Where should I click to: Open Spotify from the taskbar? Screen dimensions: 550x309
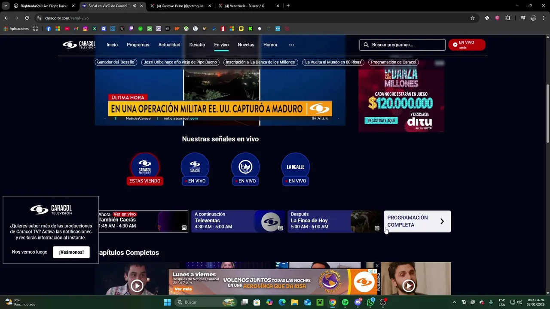(x=345, y=302)
